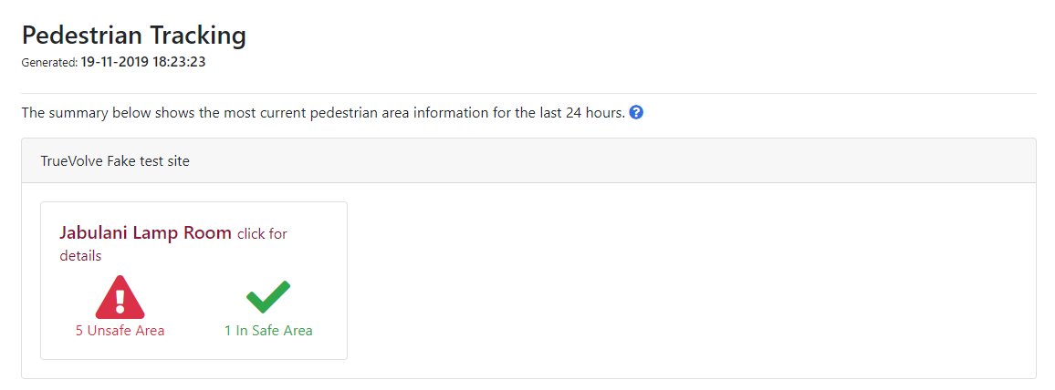Click the word 'TrueVolve' in panel header
The height and width of the screenshot is (390, 1055).
click(70, 161)
